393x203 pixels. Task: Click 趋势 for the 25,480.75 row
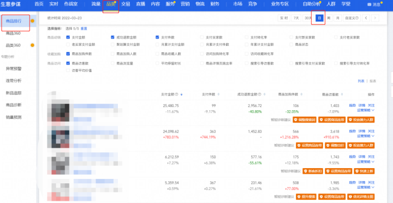tap(353, 105)
